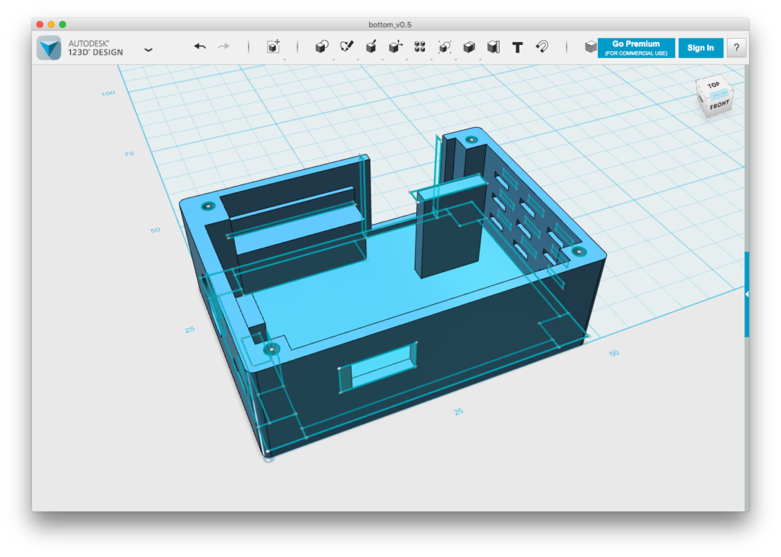Select the Sketch tool
The image size is (781, 557).
click(x=347, y=47)
